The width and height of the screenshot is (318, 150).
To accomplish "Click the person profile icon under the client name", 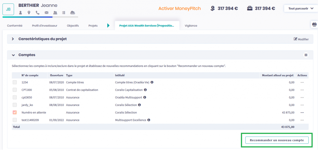I will click(21, 13).
